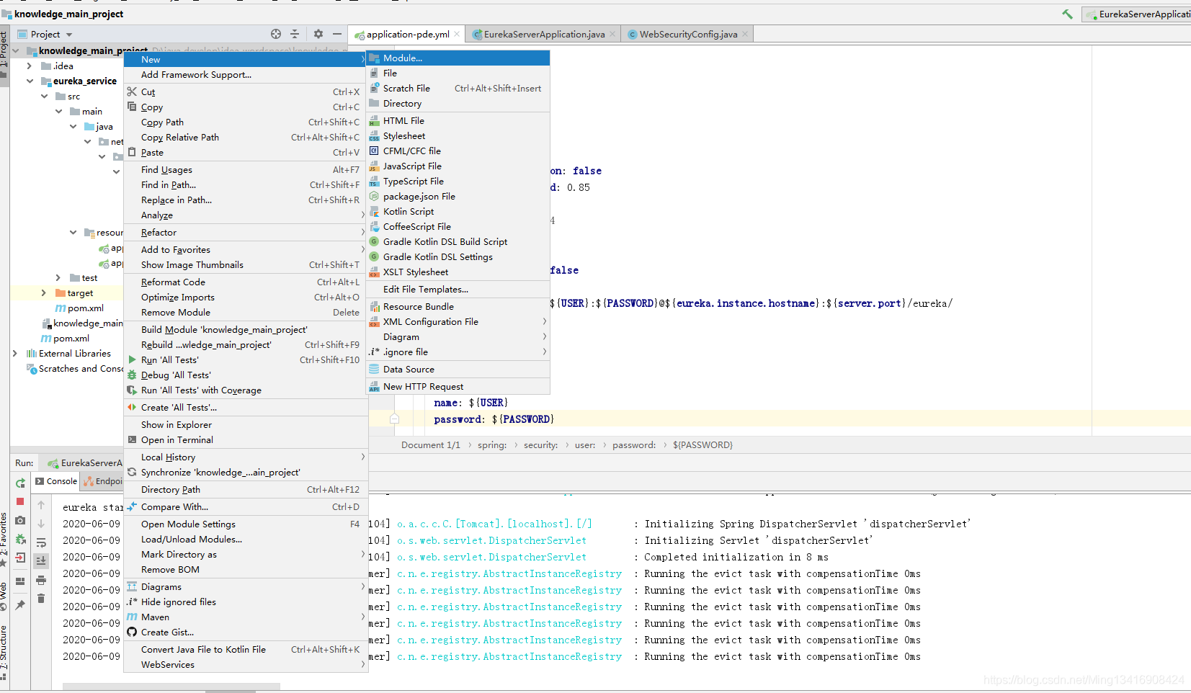The width and height of the screenshot is (1191, 693).
Task: Click pom.xml under eureka_service
Action: (86, 308)
